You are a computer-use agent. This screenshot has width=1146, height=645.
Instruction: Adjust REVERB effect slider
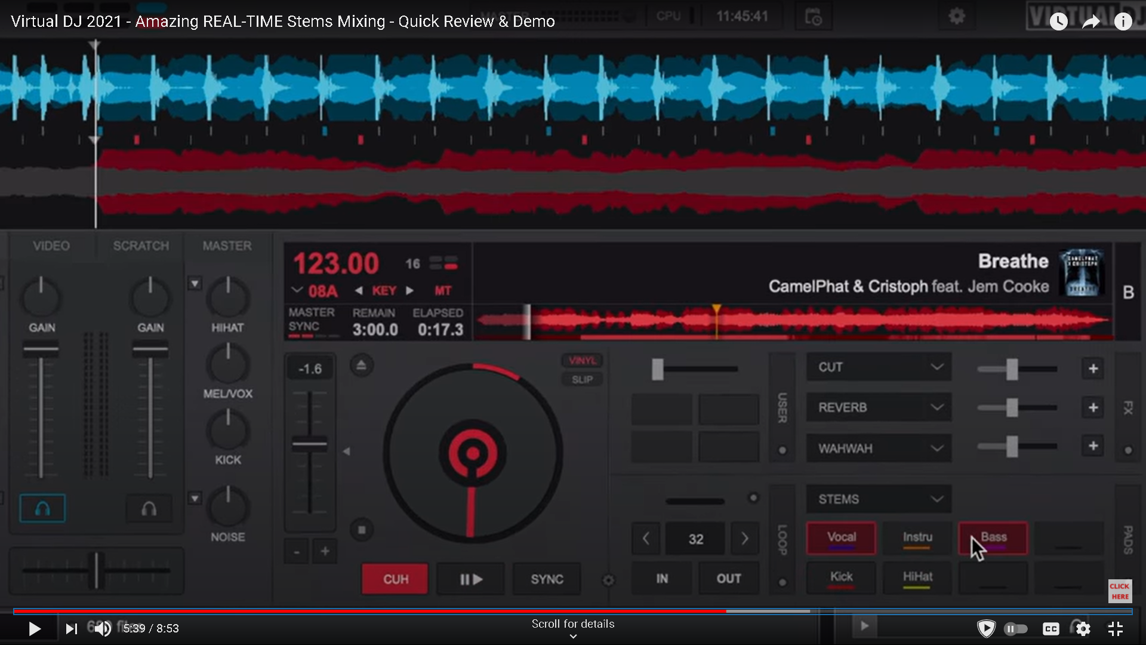click(1012, 407)
